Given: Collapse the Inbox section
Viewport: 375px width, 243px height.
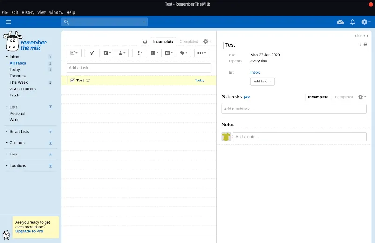Looking at the screenshot, I should pos(7,57).
